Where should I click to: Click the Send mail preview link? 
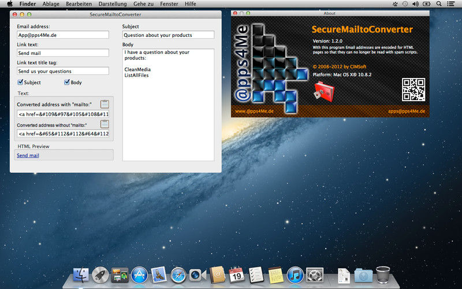(28, 155)
